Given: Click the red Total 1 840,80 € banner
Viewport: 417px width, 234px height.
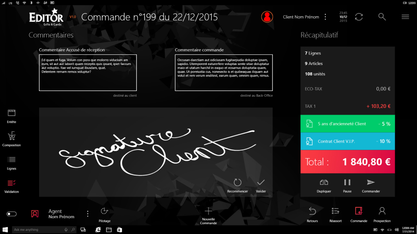Looking at the screenshot, I should [348, 162].
